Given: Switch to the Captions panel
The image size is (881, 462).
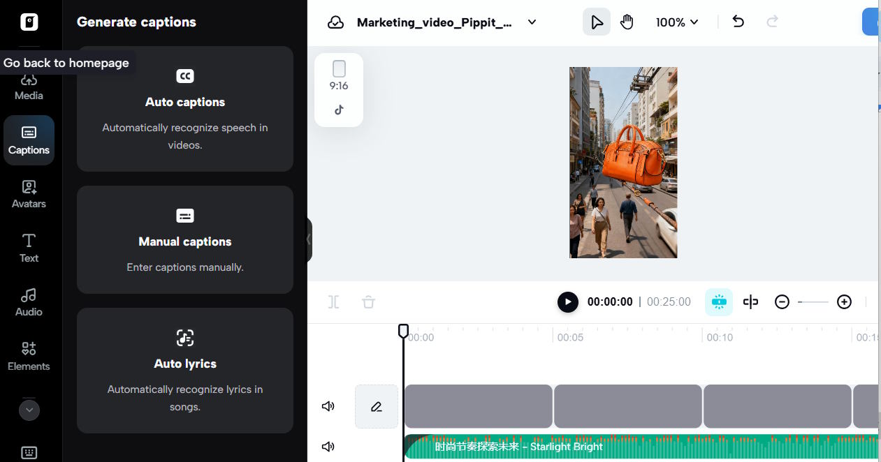Looking at the screenshot, I should (29, 140).
